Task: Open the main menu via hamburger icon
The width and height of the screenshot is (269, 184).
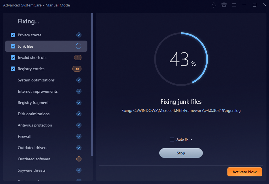Action: 234,5
